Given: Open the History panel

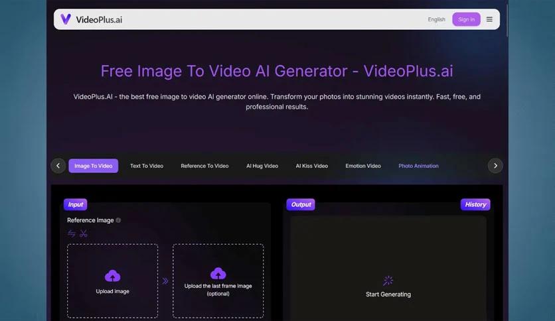Looking at the screenshot, I should (475, 204).
